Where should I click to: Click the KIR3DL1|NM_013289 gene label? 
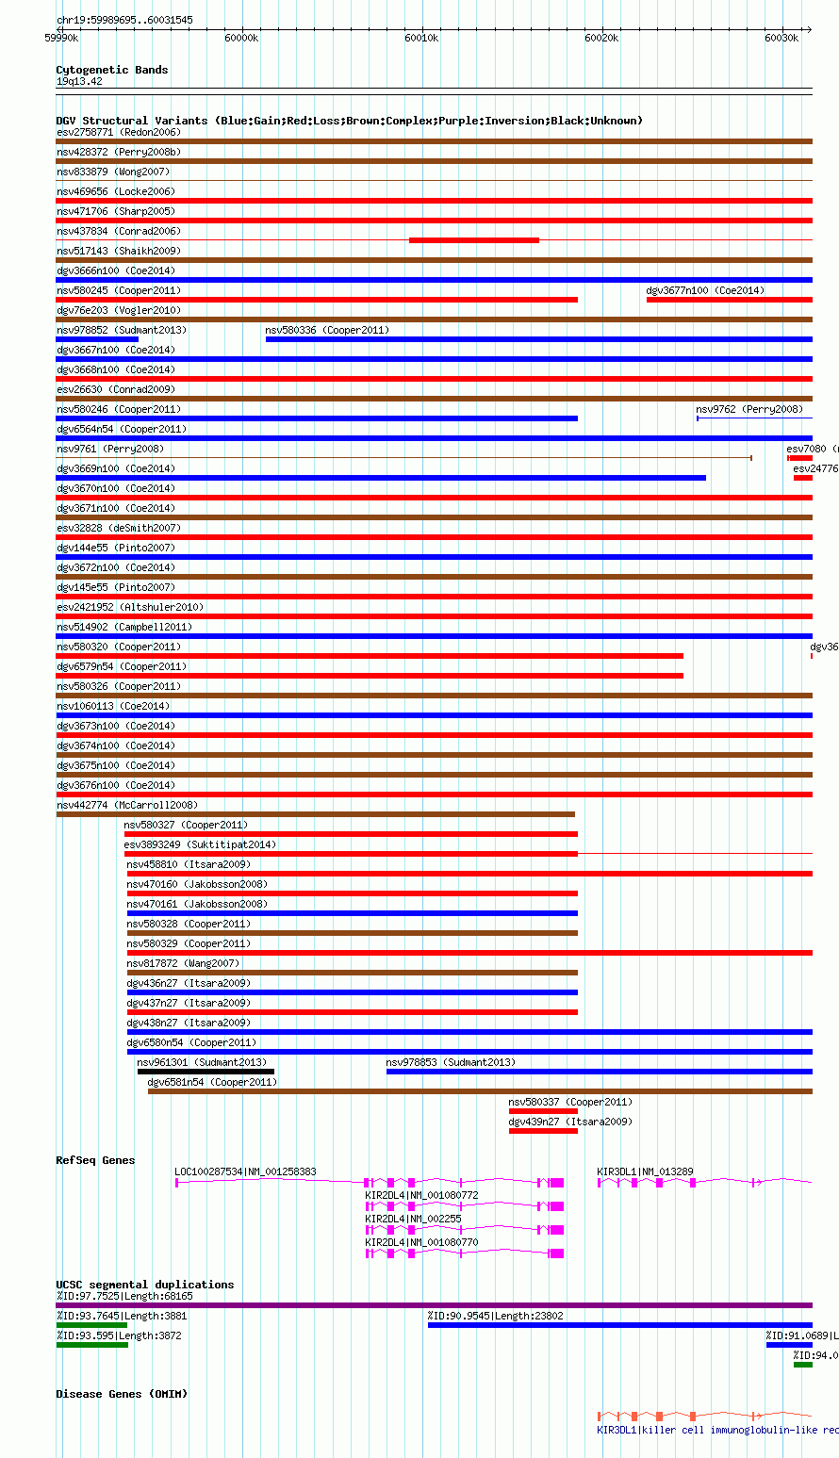[646, 1171]
